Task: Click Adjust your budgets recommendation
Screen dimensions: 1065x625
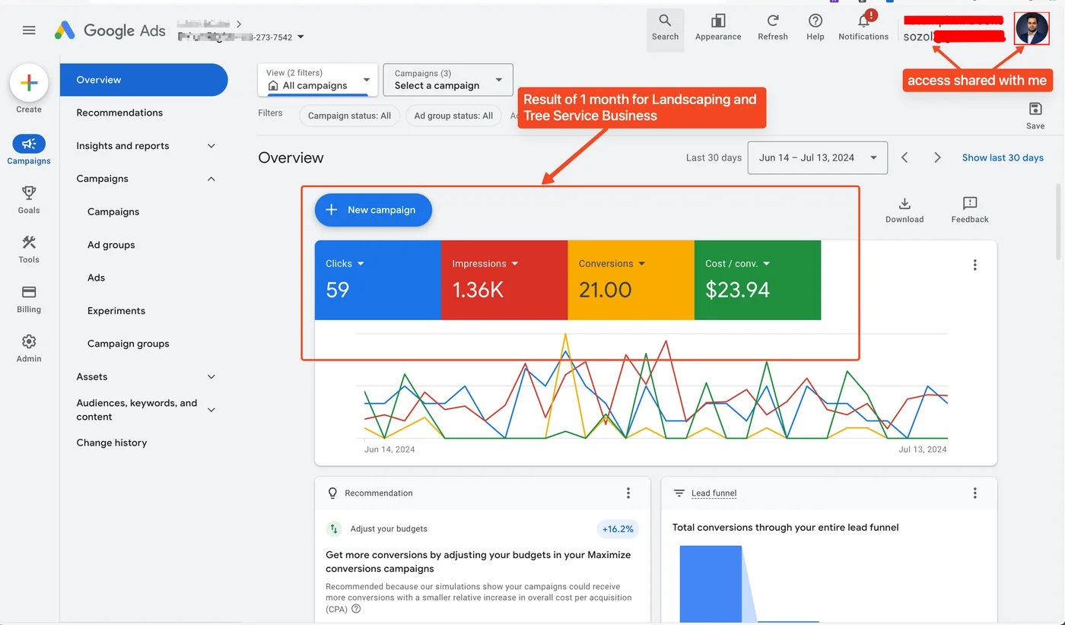Action: [389, 528]
